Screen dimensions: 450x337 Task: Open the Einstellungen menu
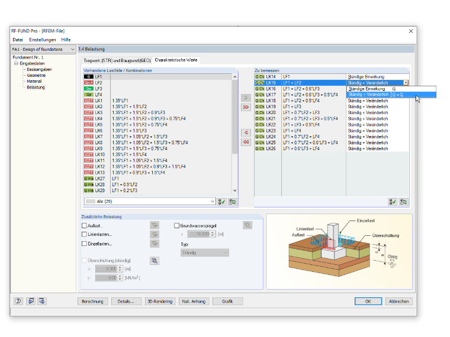(x=42, y=40)
